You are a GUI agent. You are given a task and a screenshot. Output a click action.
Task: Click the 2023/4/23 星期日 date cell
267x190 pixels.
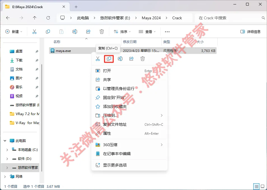tap(141, 51)
